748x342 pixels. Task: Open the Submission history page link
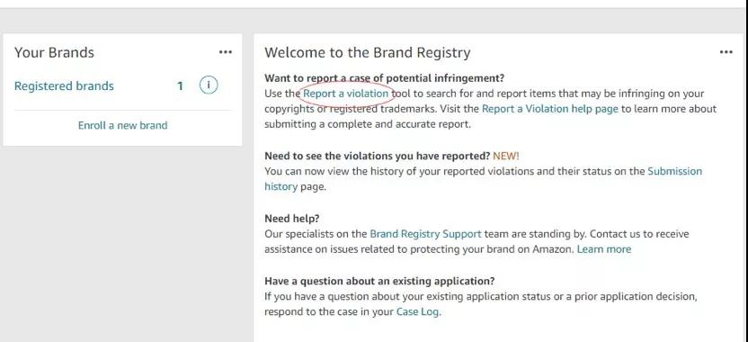pyautogui.click(x=674, y=171)
